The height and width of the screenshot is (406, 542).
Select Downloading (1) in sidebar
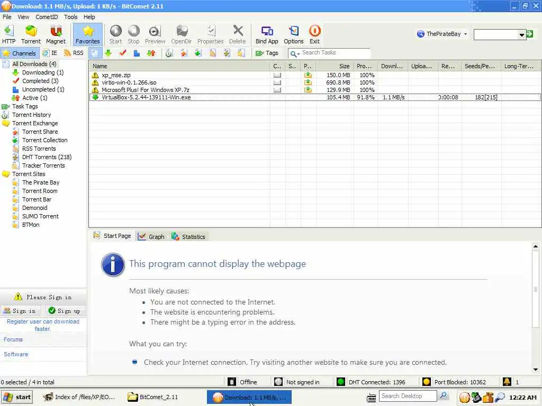pyautogui.click(x=42, y=72)
